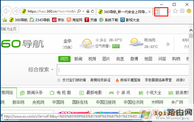The height and width of the screenshot is (122, 194).
Task: Close the 360导航 browser tab
Action: 149,12
